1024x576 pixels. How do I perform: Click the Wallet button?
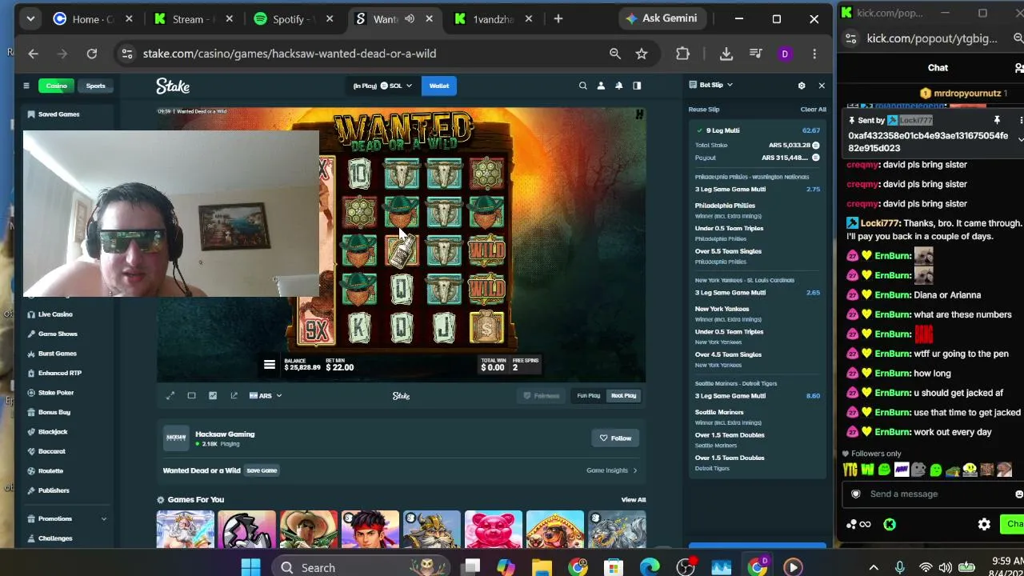(439, 86)
